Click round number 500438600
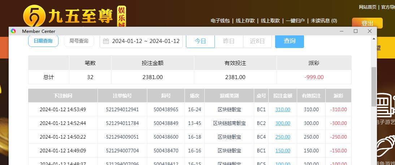Viewport: 395px width, 165px height. (x=166, y=137)
